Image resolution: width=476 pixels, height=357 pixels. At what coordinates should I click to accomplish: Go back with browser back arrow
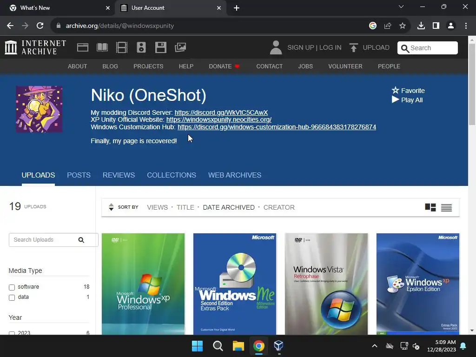10,26
